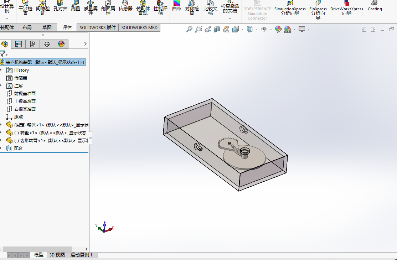
Task: Open Assembly Visualization (装配体直观)
Action: 143,8
